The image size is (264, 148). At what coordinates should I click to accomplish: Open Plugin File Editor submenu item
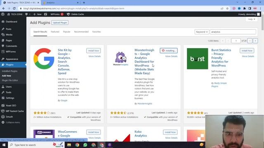(x=10, y=81)
